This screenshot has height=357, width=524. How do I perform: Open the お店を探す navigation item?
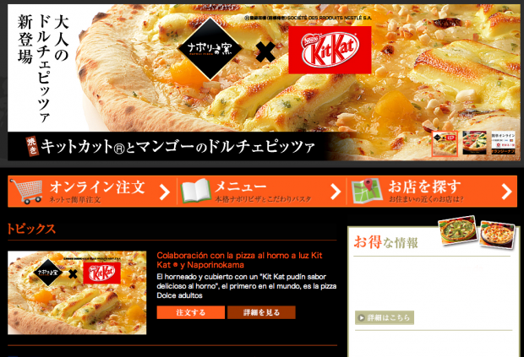coord(432,192)
